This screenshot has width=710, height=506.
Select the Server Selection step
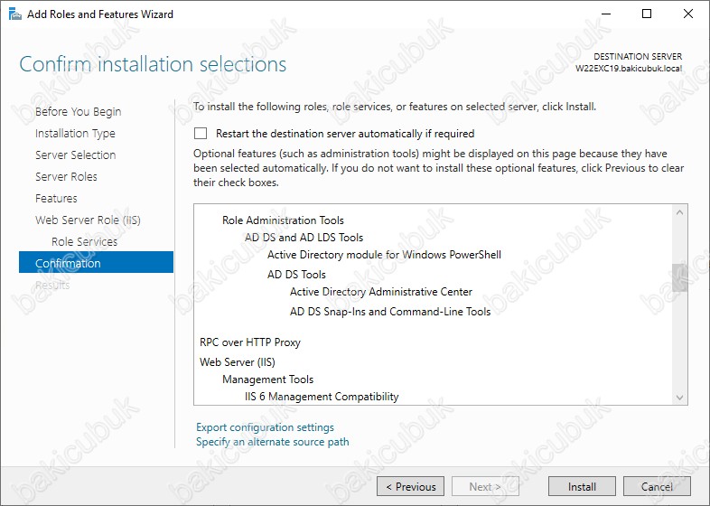[x=76, y=155]
